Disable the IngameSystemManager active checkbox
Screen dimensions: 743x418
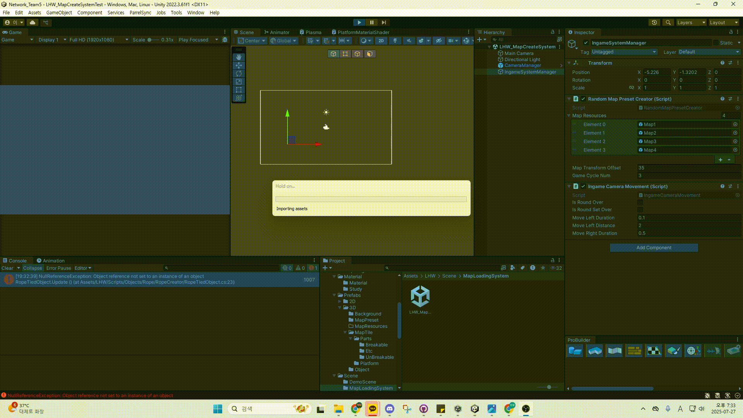click(586, 43)
